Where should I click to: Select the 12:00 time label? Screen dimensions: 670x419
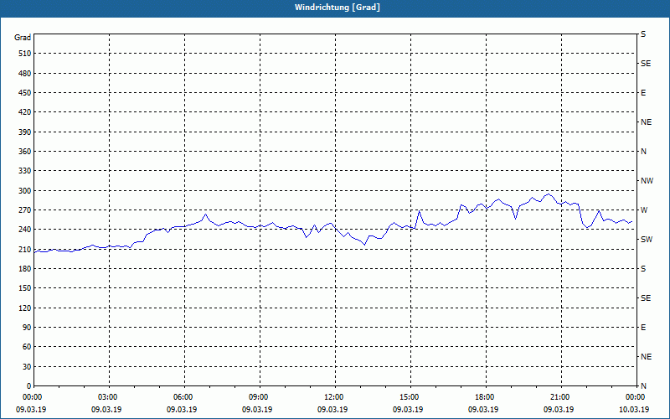point(334,397)
